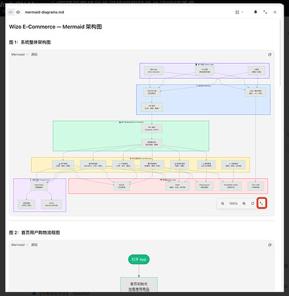Copy the Figure 2 Mermaid code
Image resolution: width=289 pixels, height=296 pixels.
269,245
